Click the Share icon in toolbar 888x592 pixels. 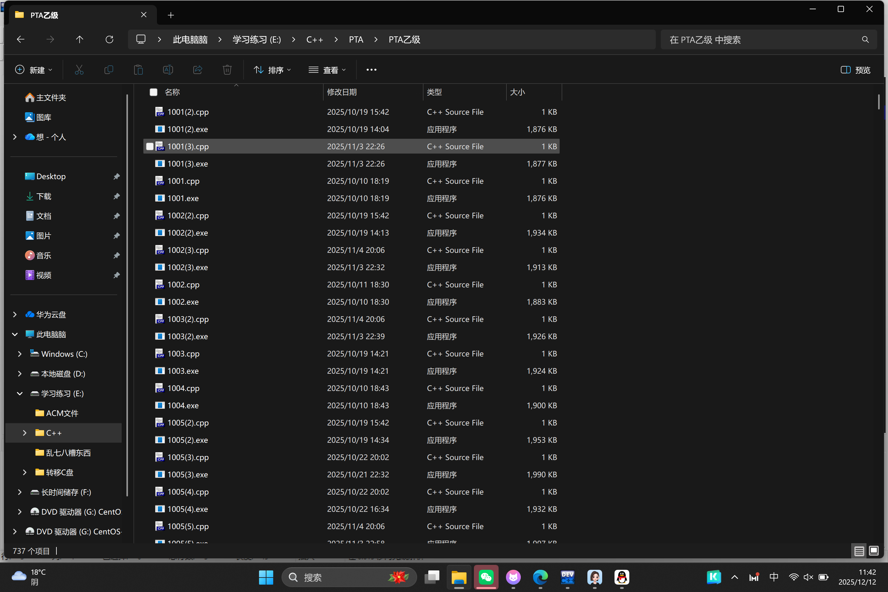tap(197, 70)
